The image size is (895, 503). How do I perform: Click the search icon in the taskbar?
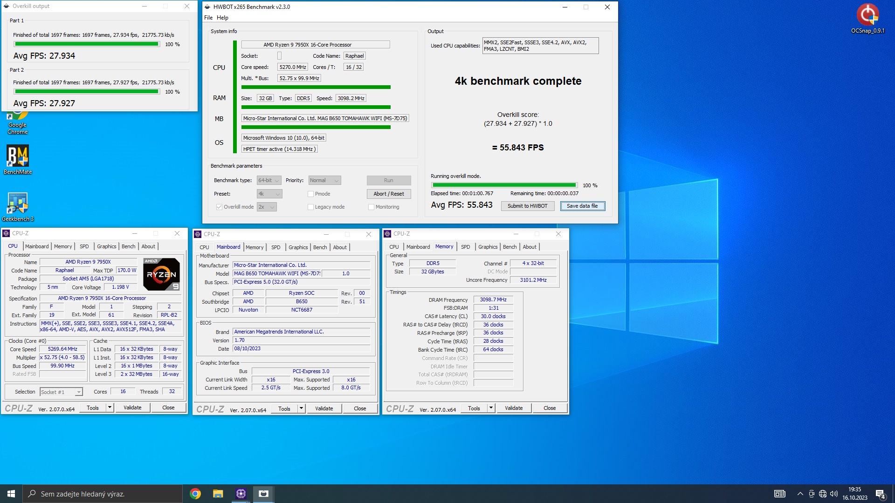click(x=32, y=494)
